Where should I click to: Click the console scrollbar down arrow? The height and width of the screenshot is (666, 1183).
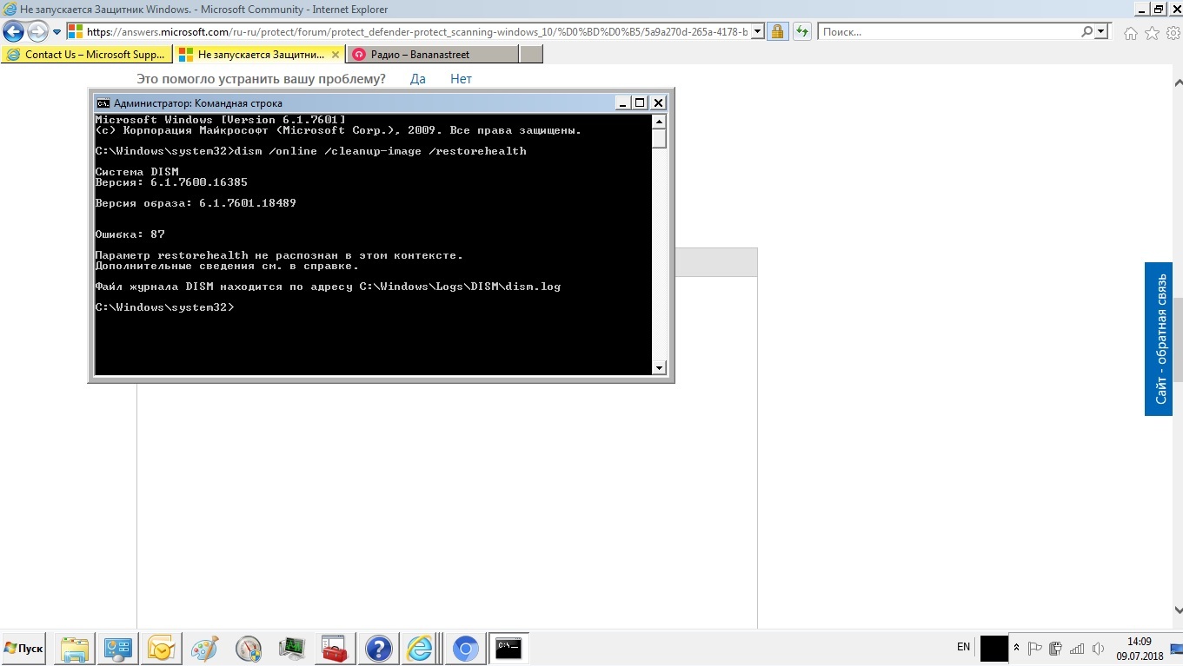(x=659, y=367)
